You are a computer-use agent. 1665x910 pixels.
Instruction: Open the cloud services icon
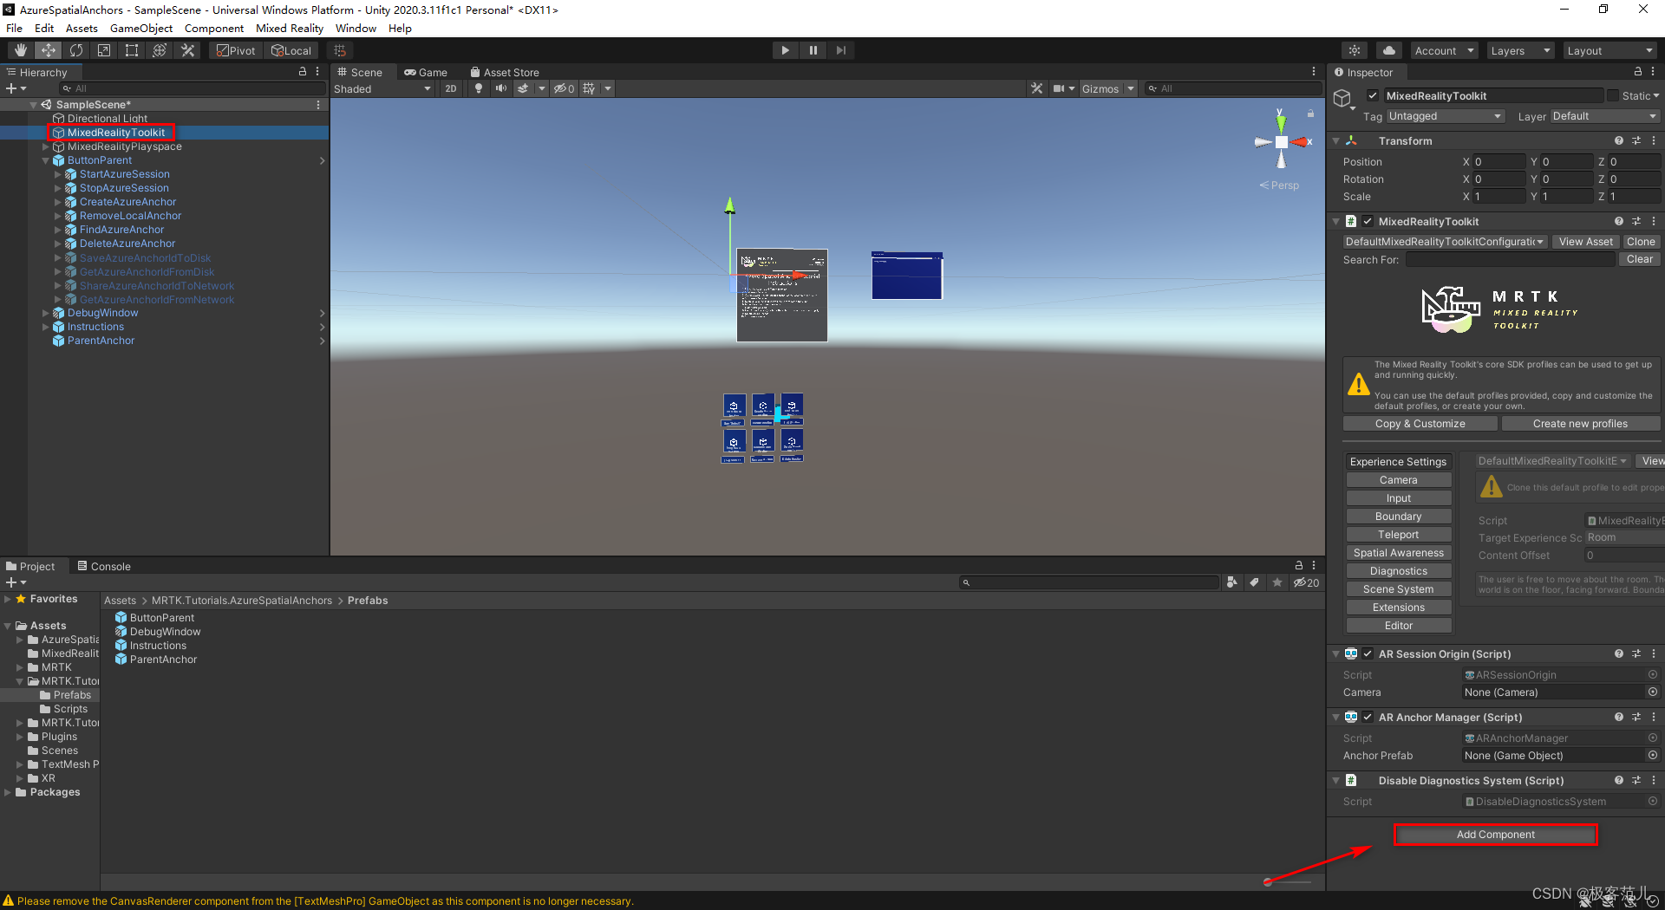pyautogui.click(x=1389, y=50)
